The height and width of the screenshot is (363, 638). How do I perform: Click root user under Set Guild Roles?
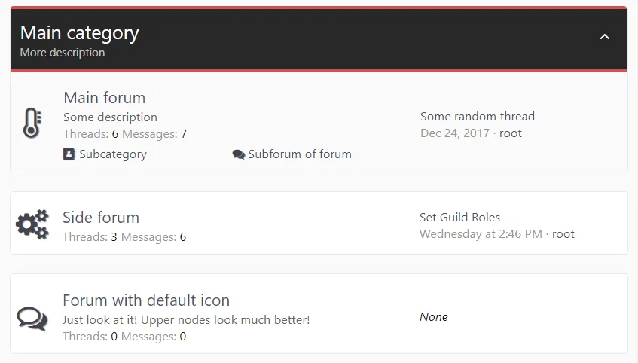pyautogui.click(x=563, y=234)
